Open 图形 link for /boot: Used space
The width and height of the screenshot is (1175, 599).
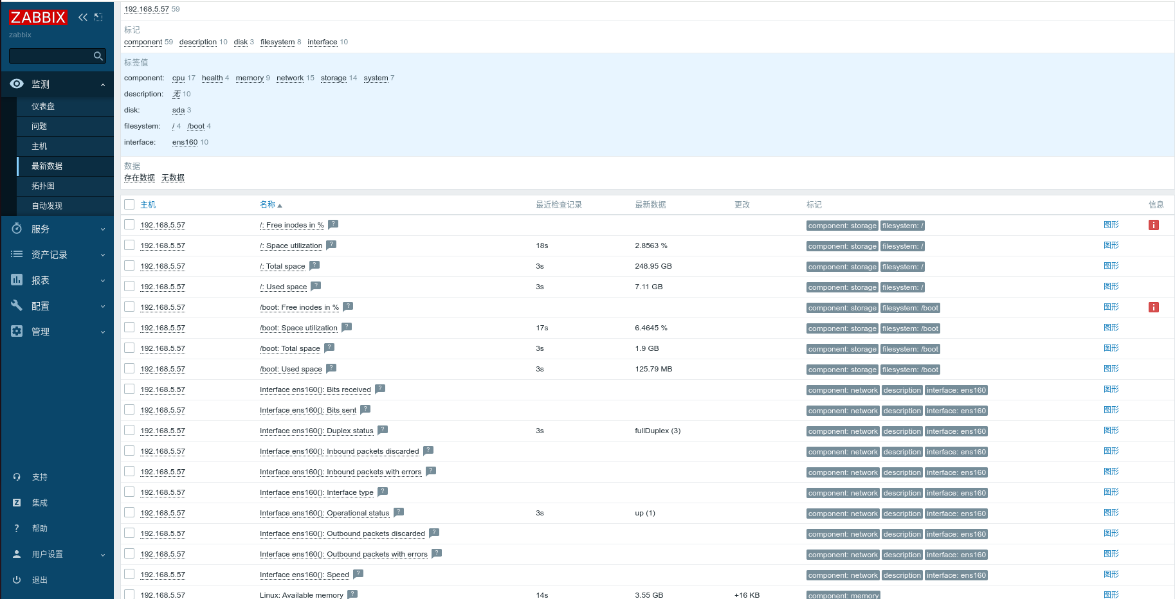[x=1111, y=369]
